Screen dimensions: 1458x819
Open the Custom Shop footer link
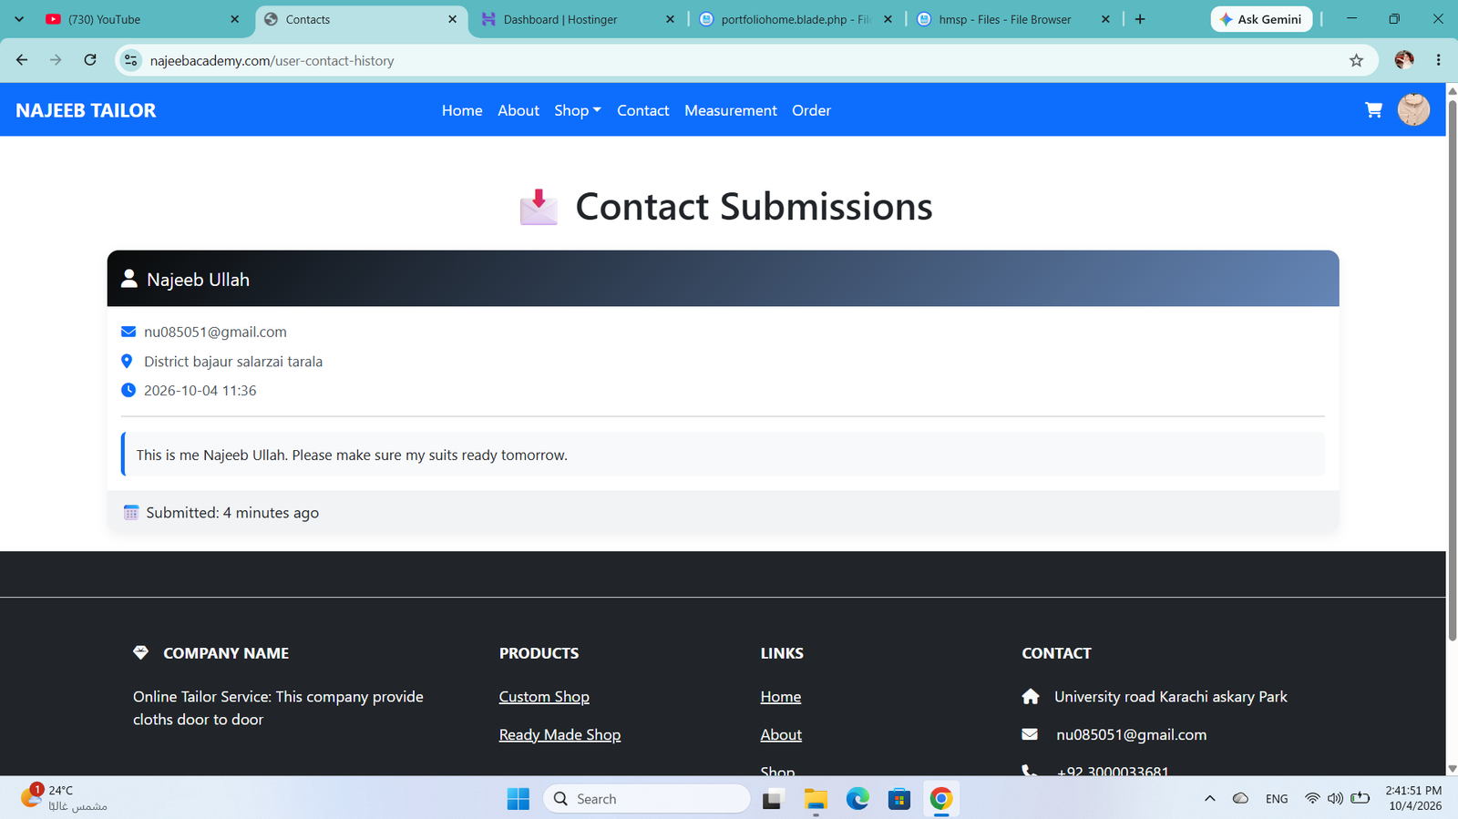point(544,697)
